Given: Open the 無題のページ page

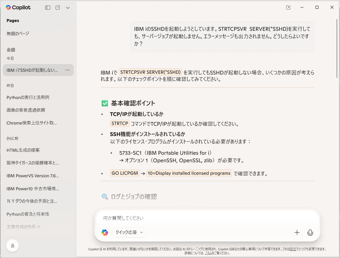Looking at the screenshot, I should (18, 33).
